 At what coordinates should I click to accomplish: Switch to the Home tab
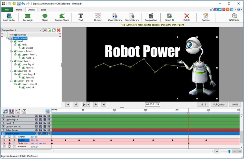(19, 10)
